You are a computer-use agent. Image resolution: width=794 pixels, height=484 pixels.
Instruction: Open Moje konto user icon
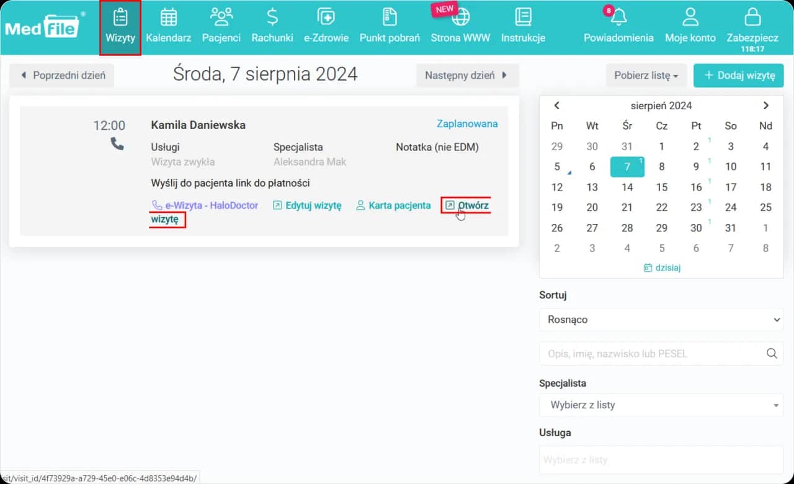click(x=690, y=17)
